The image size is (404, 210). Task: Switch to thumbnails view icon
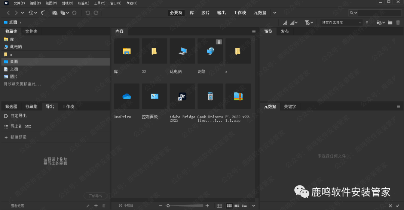[229, 206]
